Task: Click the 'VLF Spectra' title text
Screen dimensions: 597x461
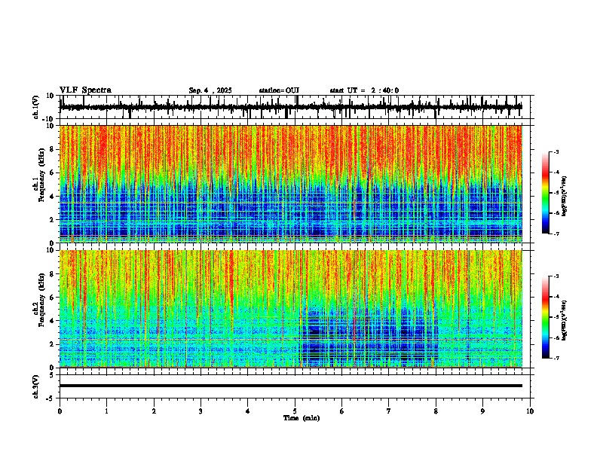Action: point(85,90)
